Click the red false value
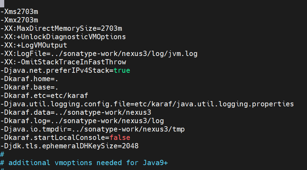Viewport: 307px width, 170px height. point(120,138)
